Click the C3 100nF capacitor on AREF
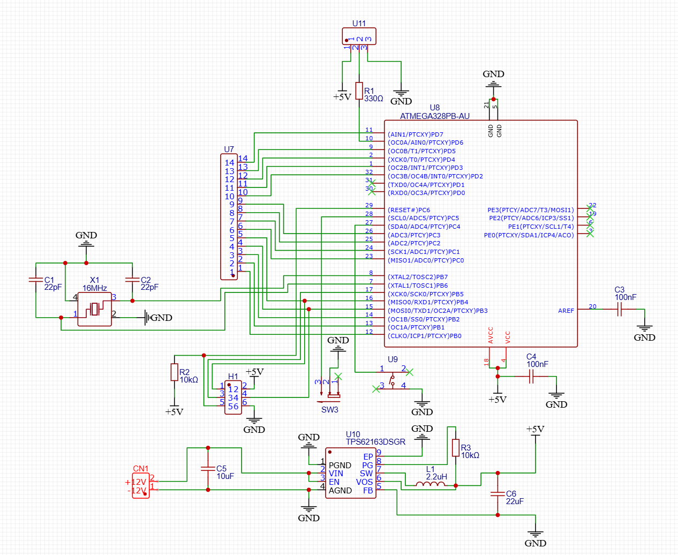Screen dimensions: 678x555 pyautogui.click(x=619, y=309)
